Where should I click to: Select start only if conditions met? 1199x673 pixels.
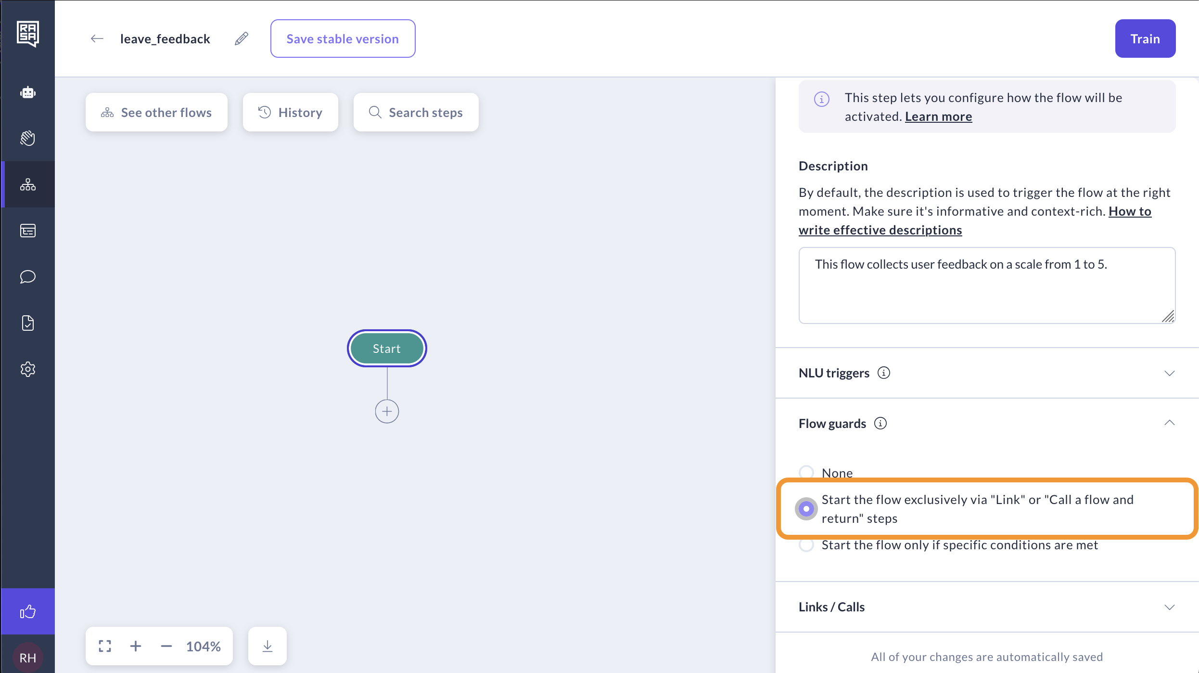tap(806, 545)
